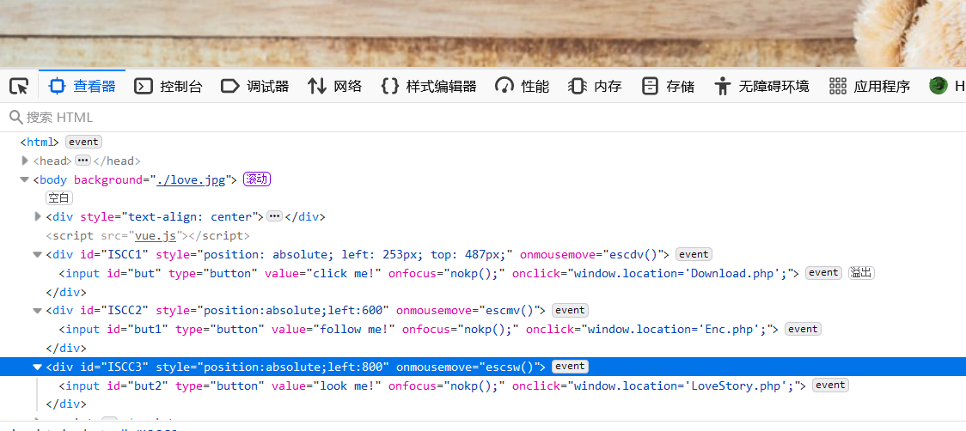Click the "click me!" value attribute
This screenshot has width=966, height=431.
click(345, 273)
